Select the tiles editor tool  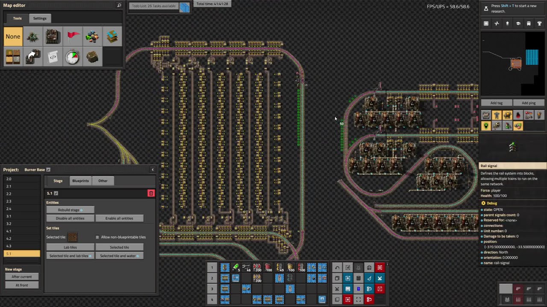[x=13, y=57]
